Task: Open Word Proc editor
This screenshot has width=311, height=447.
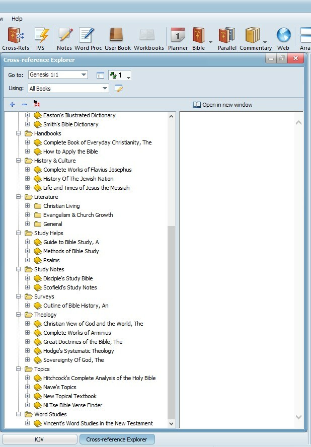Action: 88,39
